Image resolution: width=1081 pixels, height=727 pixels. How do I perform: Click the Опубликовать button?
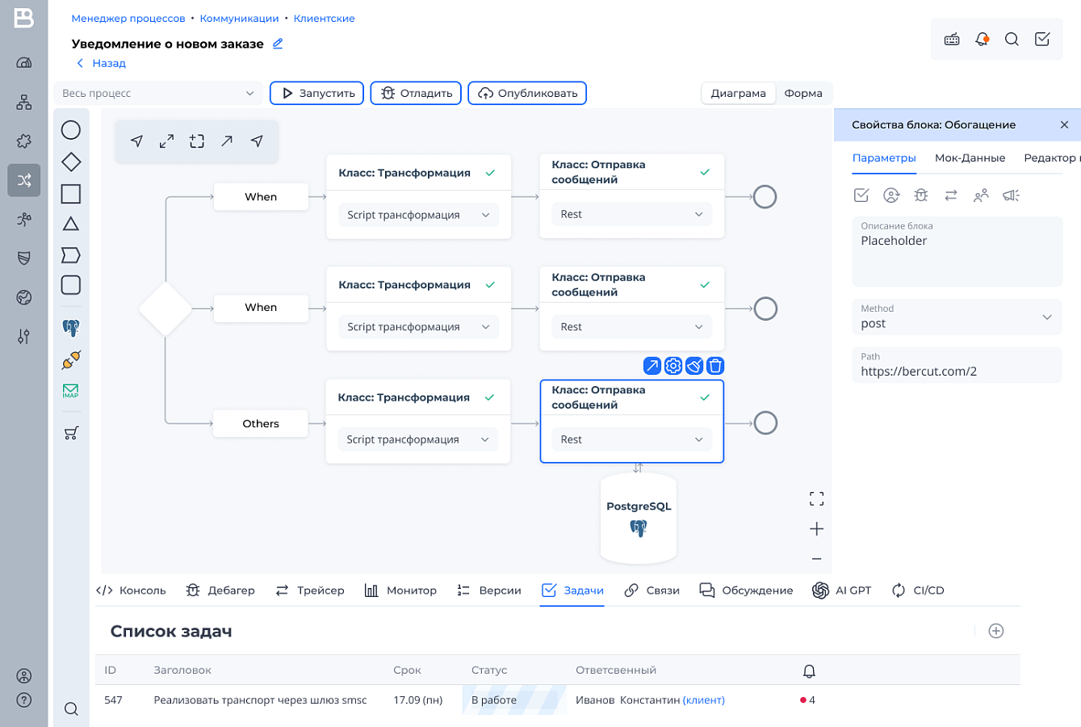click(x=527, y=93)
